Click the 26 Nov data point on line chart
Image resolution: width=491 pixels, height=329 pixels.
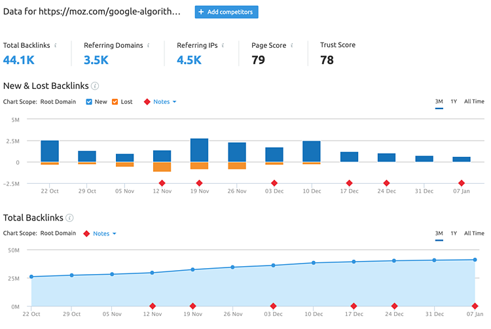(x=232, y=267)
